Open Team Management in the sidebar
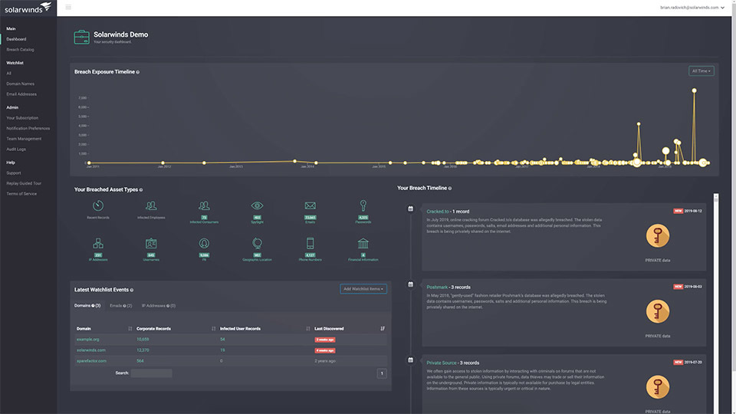The image size is (736, 414). pos(24,139)
